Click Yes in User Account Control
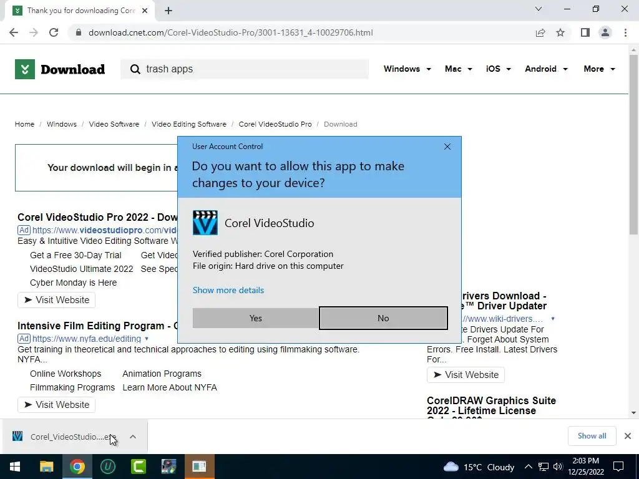 click(x=255, y=318)
